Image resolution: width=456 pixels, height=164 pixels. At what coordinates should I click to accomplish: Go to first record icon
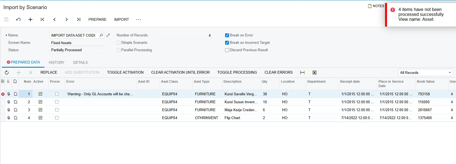click(42, 19)
